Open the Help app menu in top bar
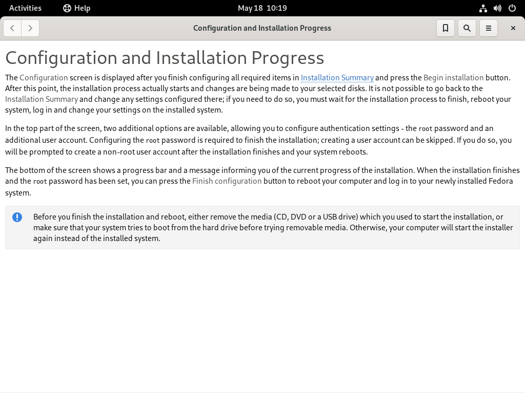Viewport: 525px width, 393px height. [77, 8]
